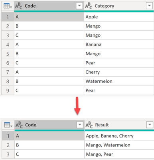
Task: Select row number 1 in top table
Action: point(8,17)
